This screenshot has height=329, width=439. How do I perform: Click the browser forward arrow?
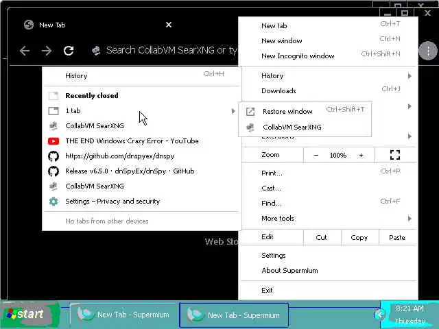[47, 51]
